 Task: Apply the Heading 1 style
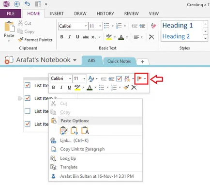coord(178,25)
